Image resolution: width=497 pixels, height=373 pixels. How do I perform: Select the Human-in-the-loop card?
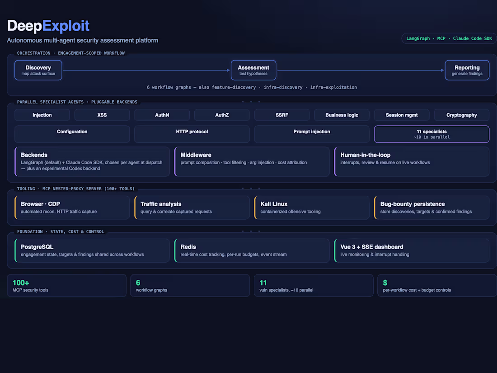[412, 161]
